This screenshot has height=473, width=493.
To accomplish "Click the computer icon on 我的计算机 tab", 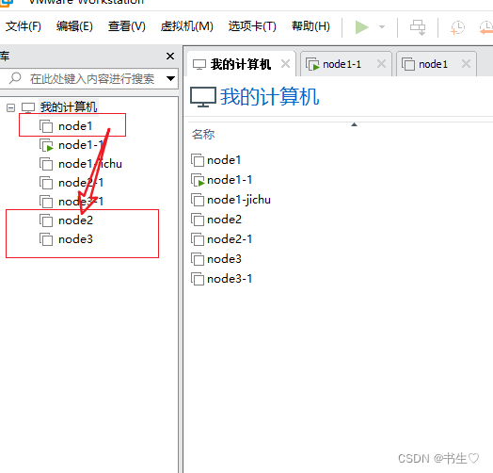I will coord(199,65).
